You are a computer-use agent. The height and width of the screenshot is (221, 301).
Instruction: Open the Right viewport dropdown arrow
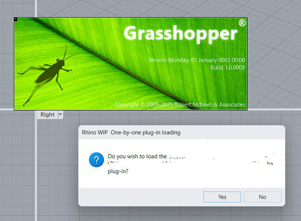click(x=61, y=114)
